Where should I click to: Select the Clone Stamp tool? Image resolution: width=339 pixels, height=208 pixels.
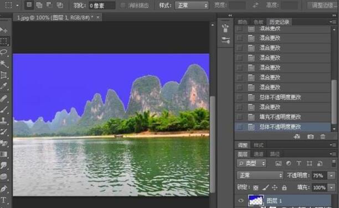pyautogui.click(x=4, y=121)
